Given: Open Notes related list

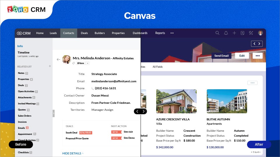Looking at the screenshot, I should pos(21,73).
